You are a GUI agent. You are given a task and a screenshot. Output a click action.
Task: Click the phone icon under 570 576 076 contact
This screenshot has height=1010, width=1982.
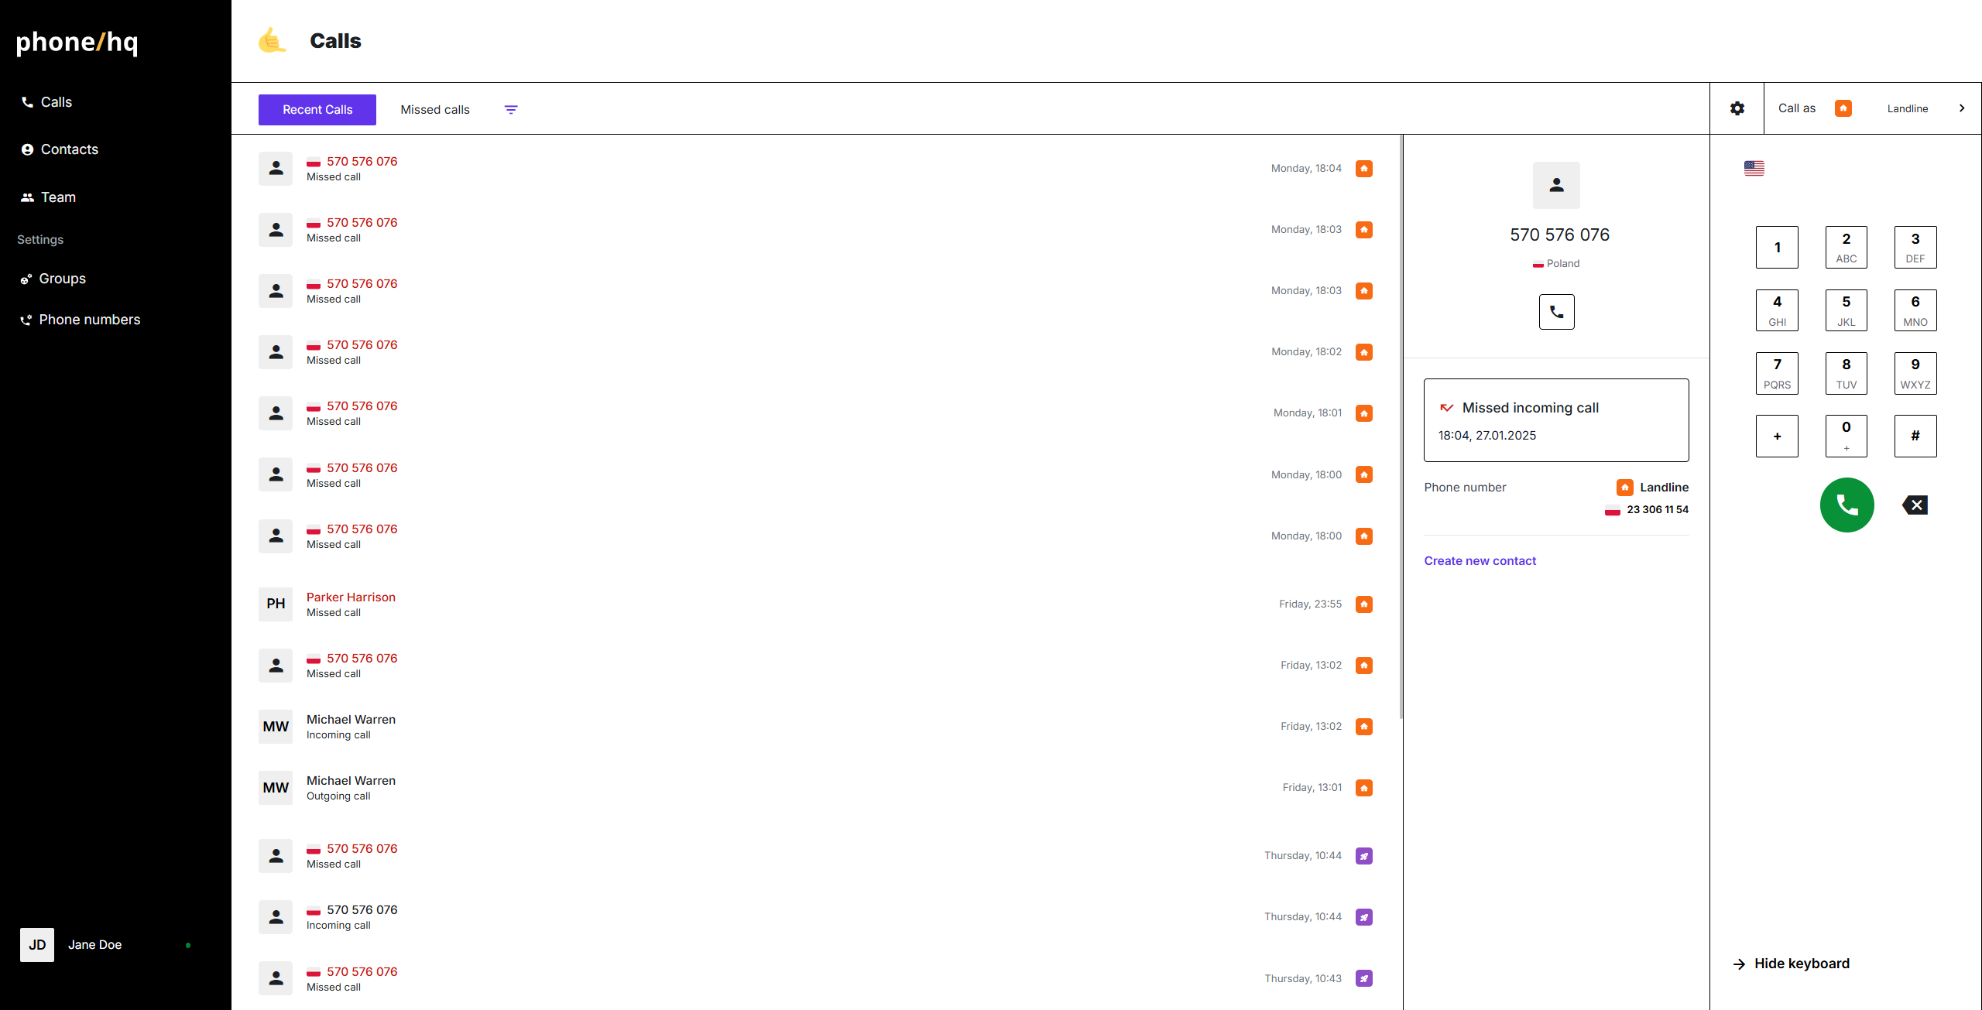point(1556,312)
